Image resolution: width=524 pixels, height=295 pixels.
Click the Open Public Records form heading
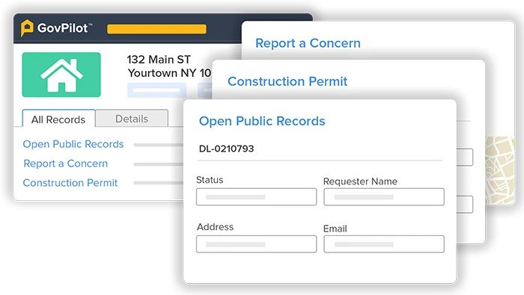(x=262, y=121)
